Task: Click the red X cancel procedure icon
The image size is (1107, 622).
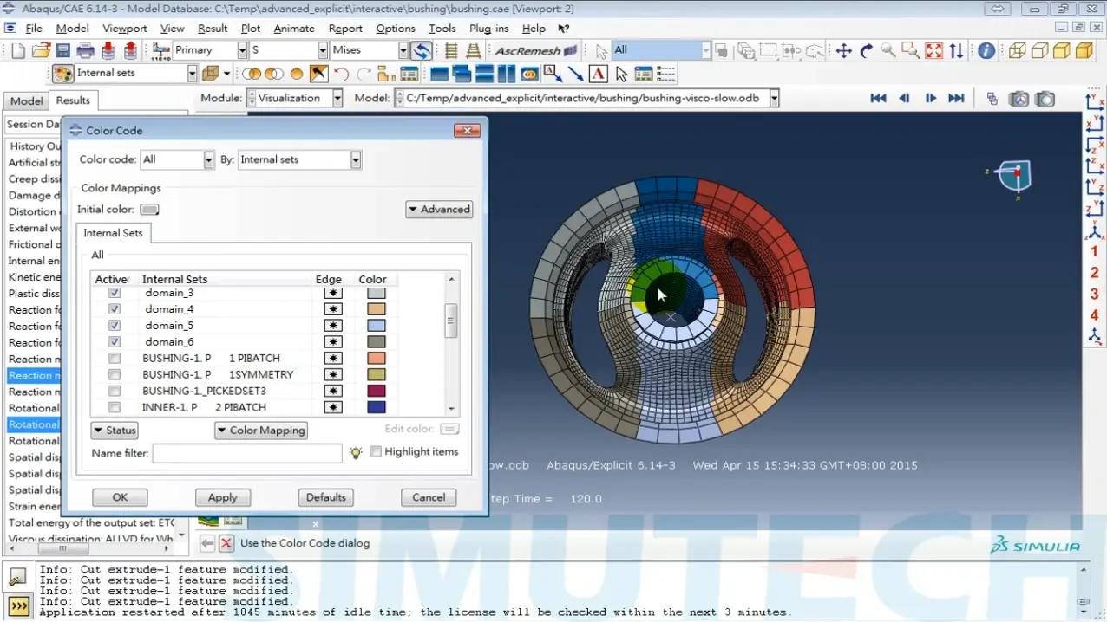Action: click(x=226, y=543)
